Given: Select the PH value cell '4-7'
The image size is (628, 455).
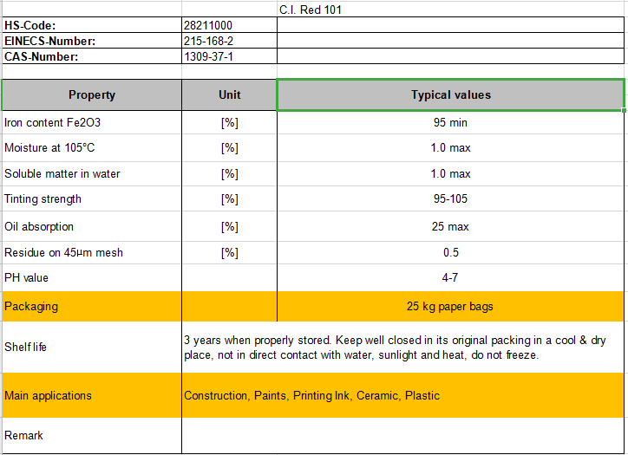Looking at the screenshot, I should click(450, 278).
